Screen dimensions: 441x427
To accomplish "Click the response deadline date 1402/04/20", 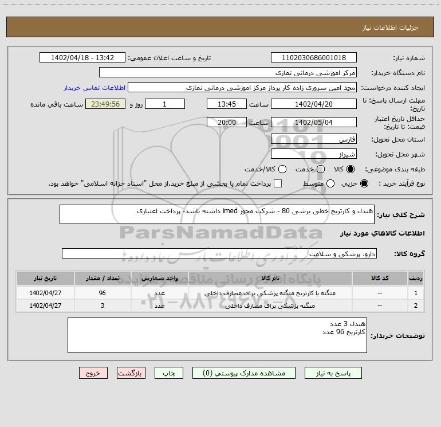I will [314, 104].
